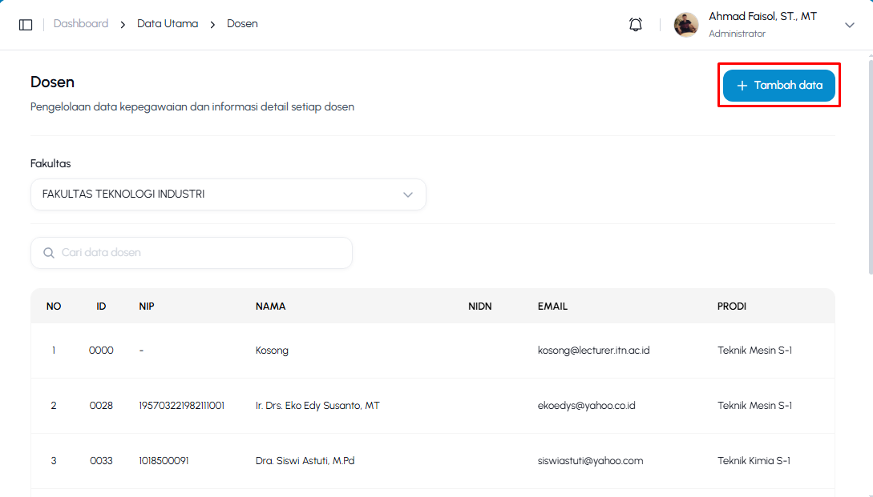The image size is (873, 497).
Task: Click ID 0000 cell
Action: pyautogui.click(x=101, y=351)
